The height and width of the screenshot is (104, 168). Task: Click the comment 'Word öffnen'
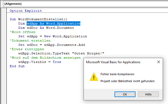pos(23,32)
